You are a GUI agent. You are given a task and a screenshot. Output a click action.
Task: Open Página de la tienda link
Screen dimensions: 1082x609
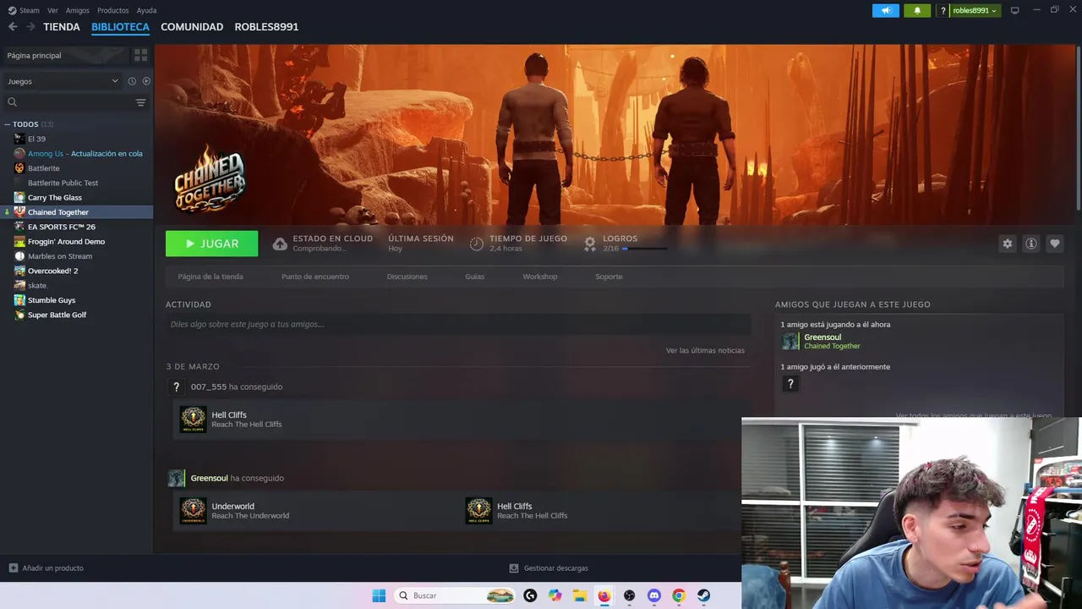pos(210,277)
